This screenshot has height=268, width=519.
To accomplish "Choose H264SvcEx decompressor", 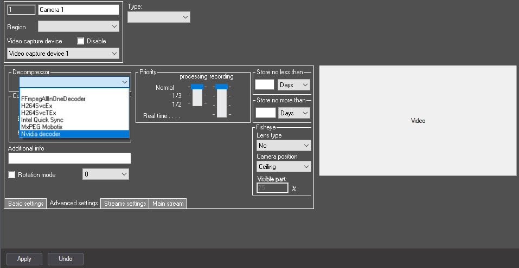I will (x=74, y=106).
